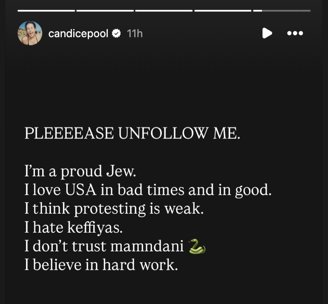Click the empty dark area above the story text
The image size is (328, 304).
tap(164, 84)
